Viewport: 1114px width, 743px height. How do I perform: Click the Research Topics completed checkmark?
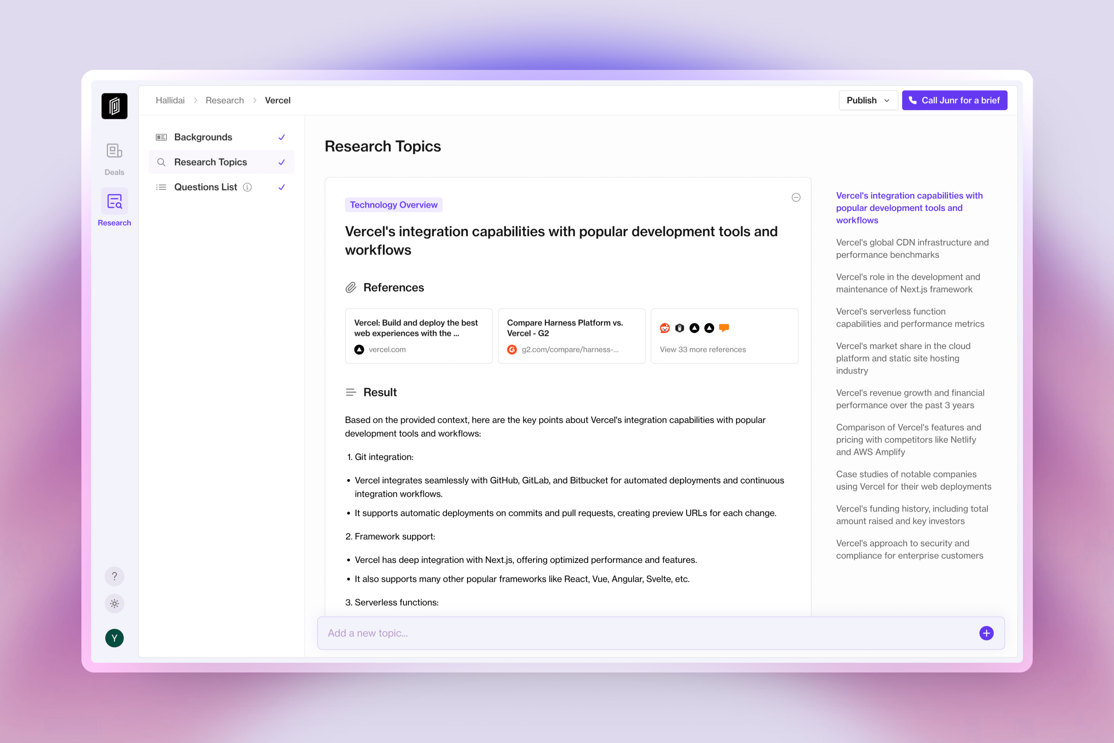tap(282, 162)
